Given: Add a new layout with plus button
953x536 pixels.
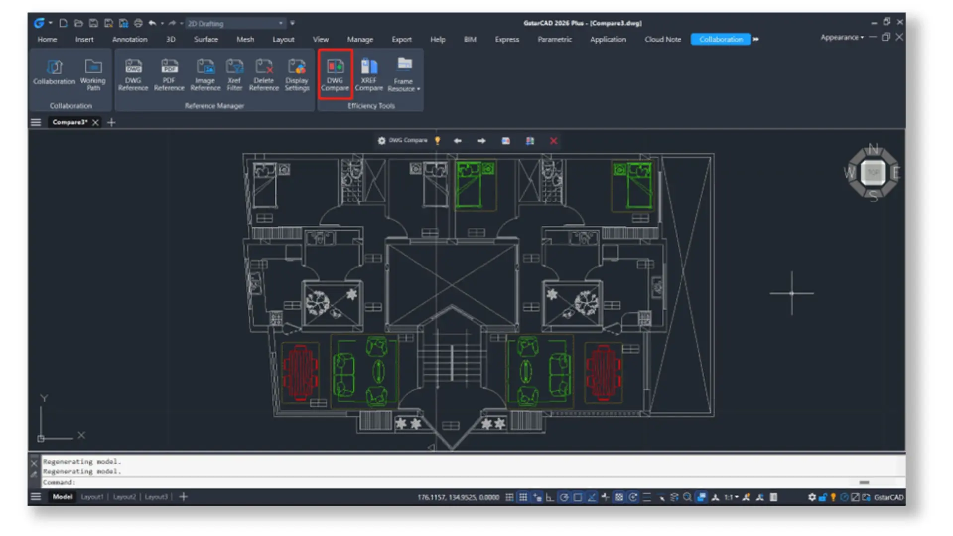Looking at the screenshot, I should [183, 497].
